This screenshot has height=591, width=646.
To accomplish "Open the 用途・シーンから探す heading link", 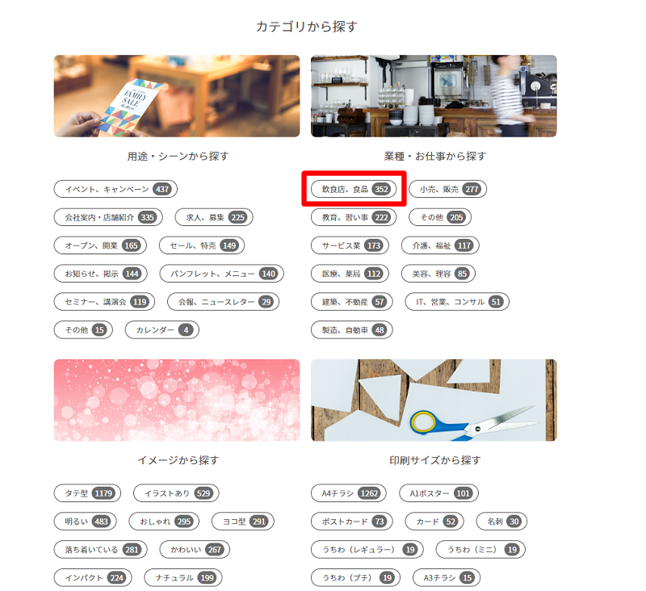I will [178, 156].
